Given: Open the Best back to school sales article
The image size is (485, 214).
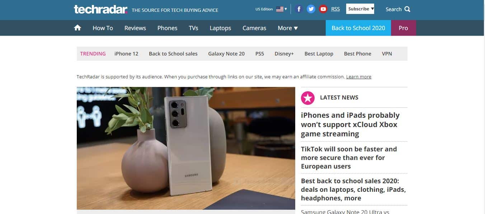Looking at the screenshot, I should [353, 190].
